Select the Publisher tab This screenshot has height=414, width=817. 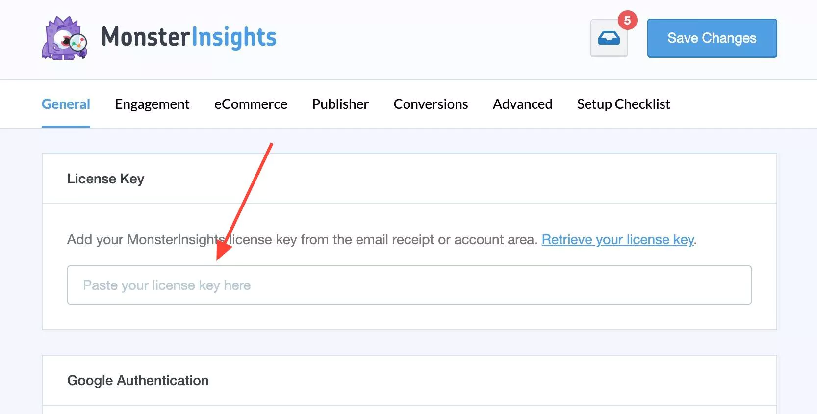(x=340, y=104)
